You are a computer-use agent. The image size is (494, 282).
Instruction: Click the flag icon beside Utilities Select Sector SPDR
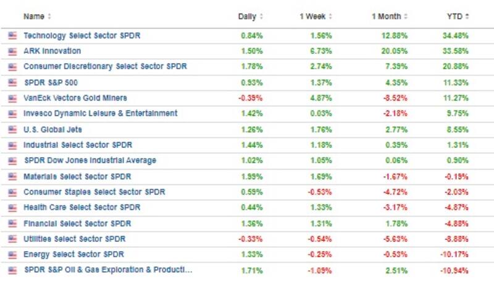point(12,239)
